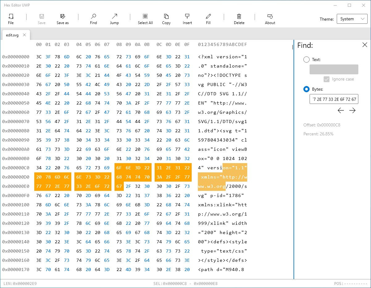Close the Find panel

[x=365, y=45]
